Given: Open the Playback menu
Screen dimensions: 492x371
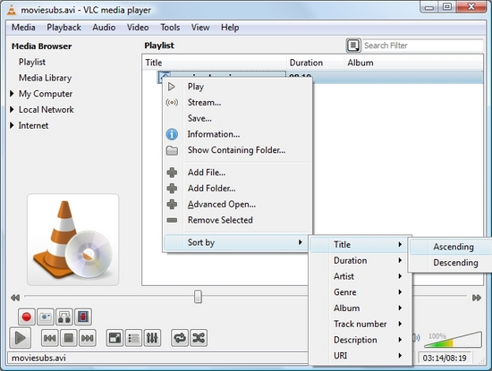Looking at the screenshot, I should tap(64, 28).
